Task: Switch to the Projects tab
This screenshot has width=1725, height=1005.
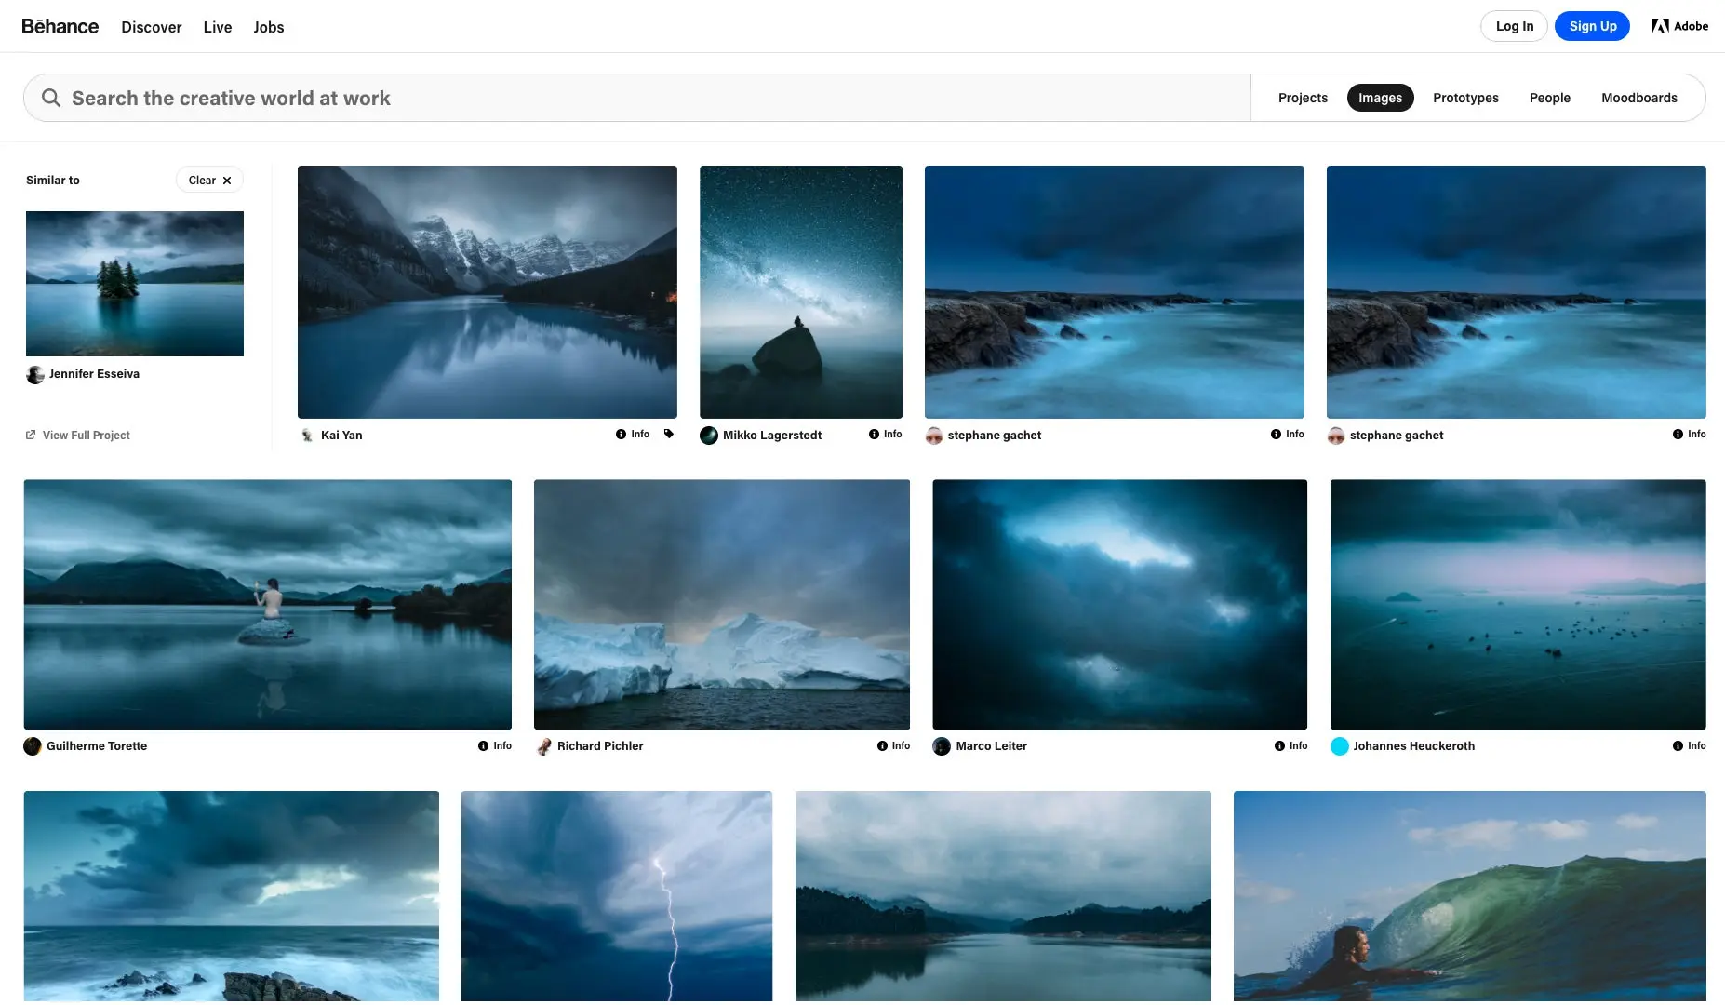Action: pyautogui.click(x=1302, y=98)
